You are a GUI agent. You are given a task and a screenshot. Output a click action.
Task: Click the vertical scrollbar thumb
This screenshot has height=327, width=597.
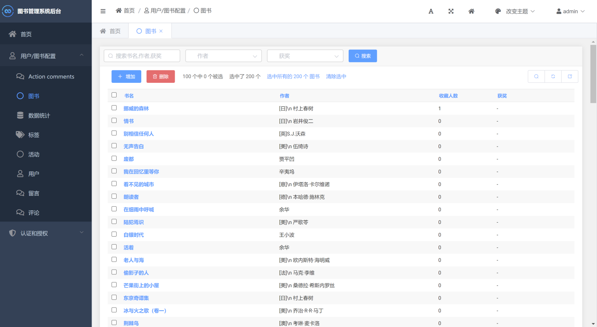click(593, 74)
